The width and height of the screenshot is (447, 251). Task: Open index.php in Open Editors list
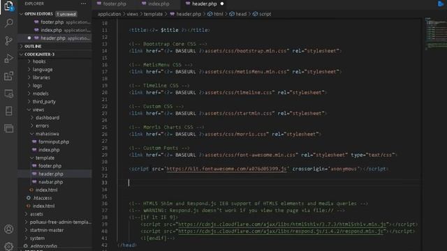pyautogui.click(x=51, y=30)
